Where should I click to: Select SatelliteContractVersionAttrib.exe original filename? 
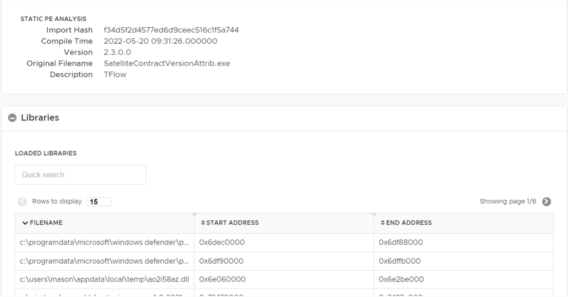pyautogui.click(x=167, y=63)
